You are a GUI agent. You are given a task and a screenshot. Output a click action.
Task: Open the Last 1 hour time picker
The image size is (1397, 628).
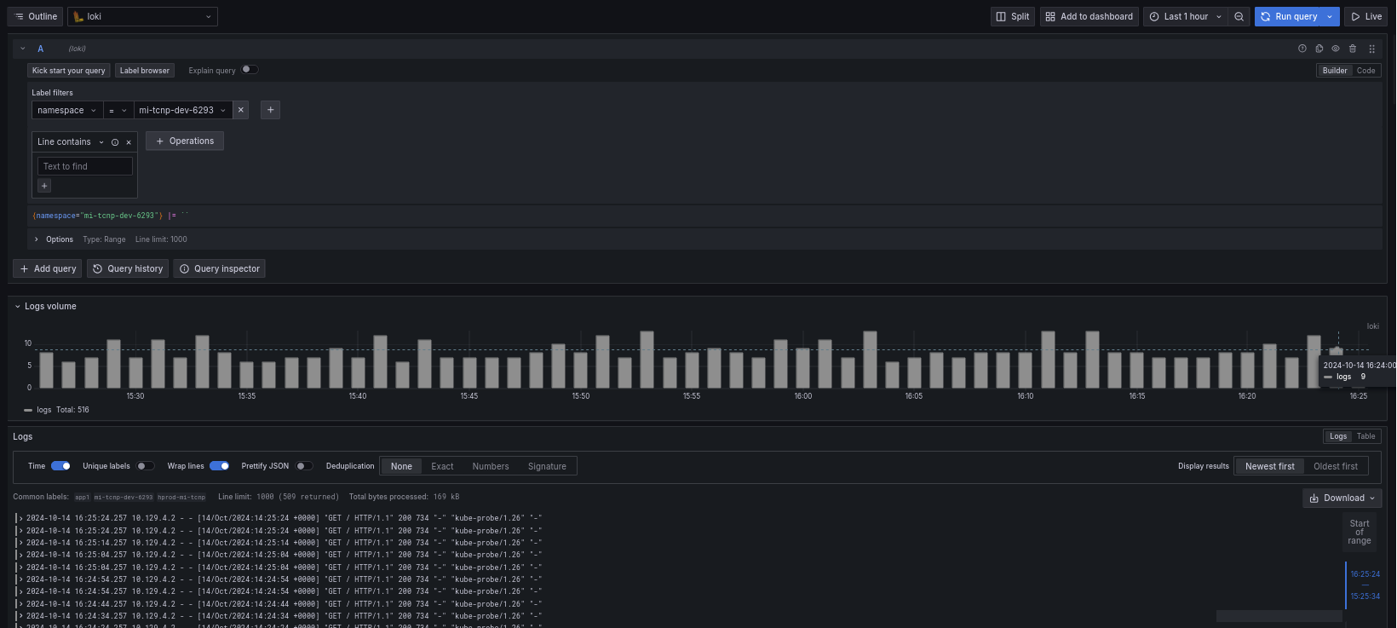1185,16
